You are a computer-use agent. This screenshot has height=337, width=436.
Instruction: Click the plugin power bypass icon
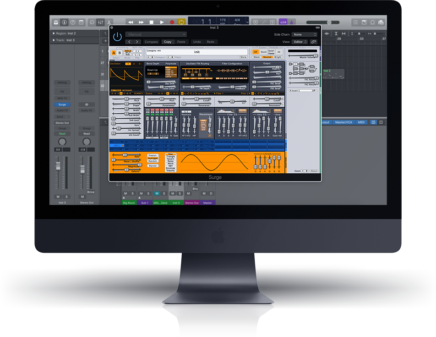coord(118,37)
